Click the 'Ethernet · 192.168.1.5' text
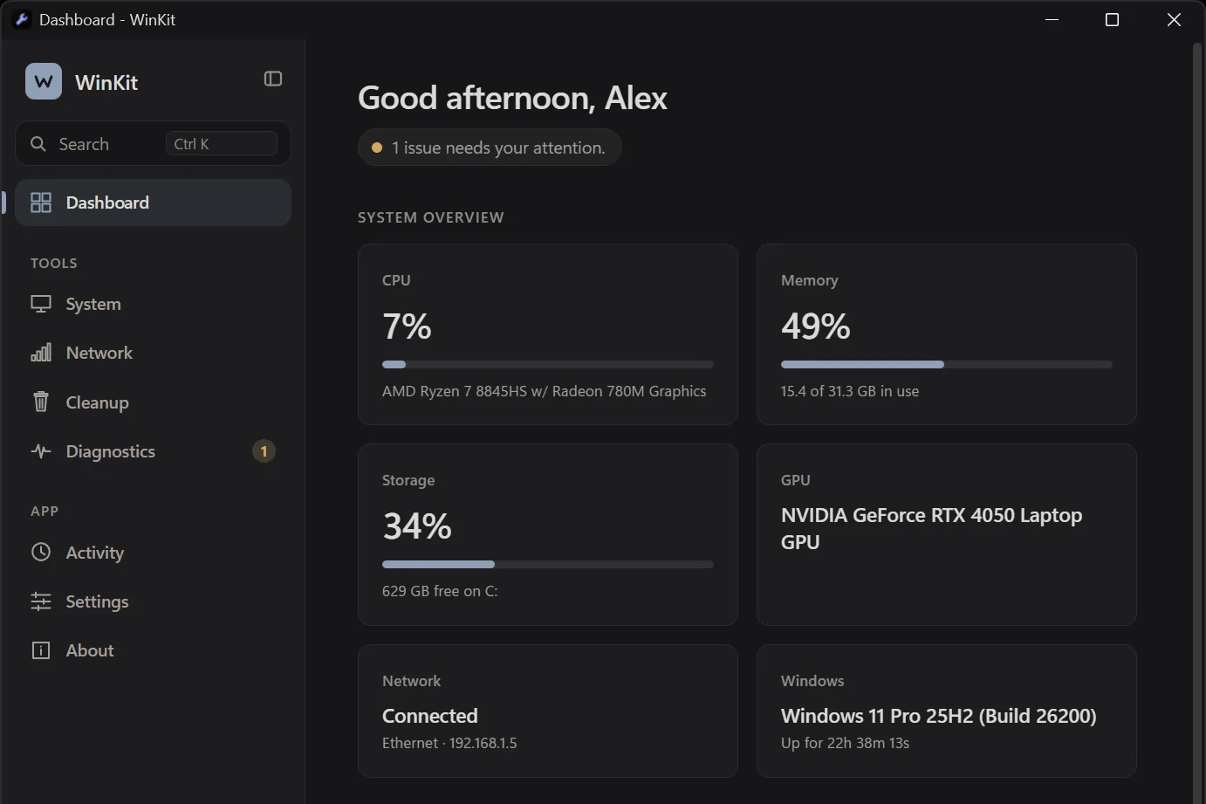 pyautogui.click(x=449, y=743)
